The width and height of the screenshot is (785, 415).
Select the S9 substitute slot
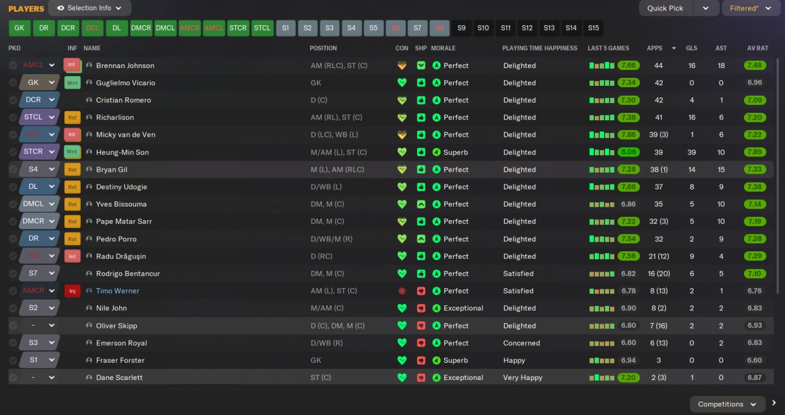pos(461,28)
